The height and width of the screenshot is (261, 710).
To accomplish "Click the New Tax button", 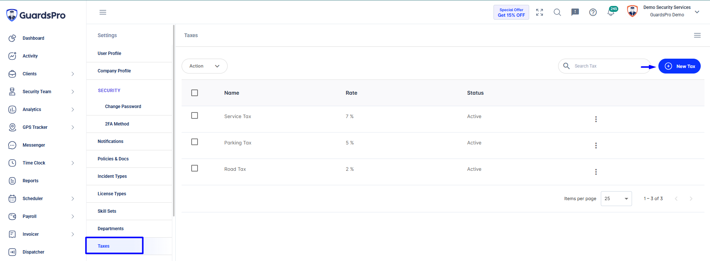I will coord(680,66).
